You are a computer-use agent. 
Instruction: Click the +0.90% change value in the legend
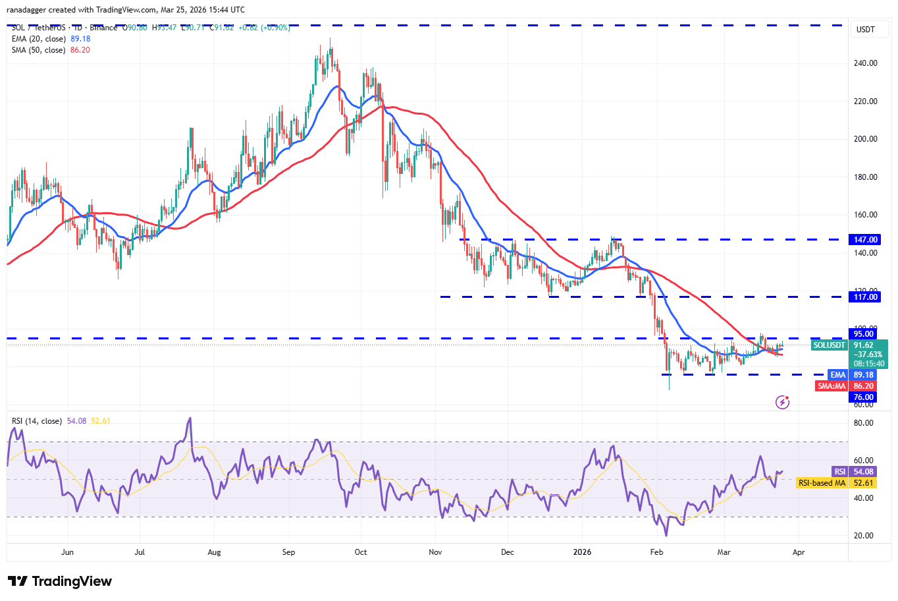(x=275, y=28)
